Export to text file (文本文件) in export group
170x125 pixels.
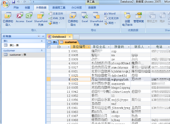(x=112, y=18)
